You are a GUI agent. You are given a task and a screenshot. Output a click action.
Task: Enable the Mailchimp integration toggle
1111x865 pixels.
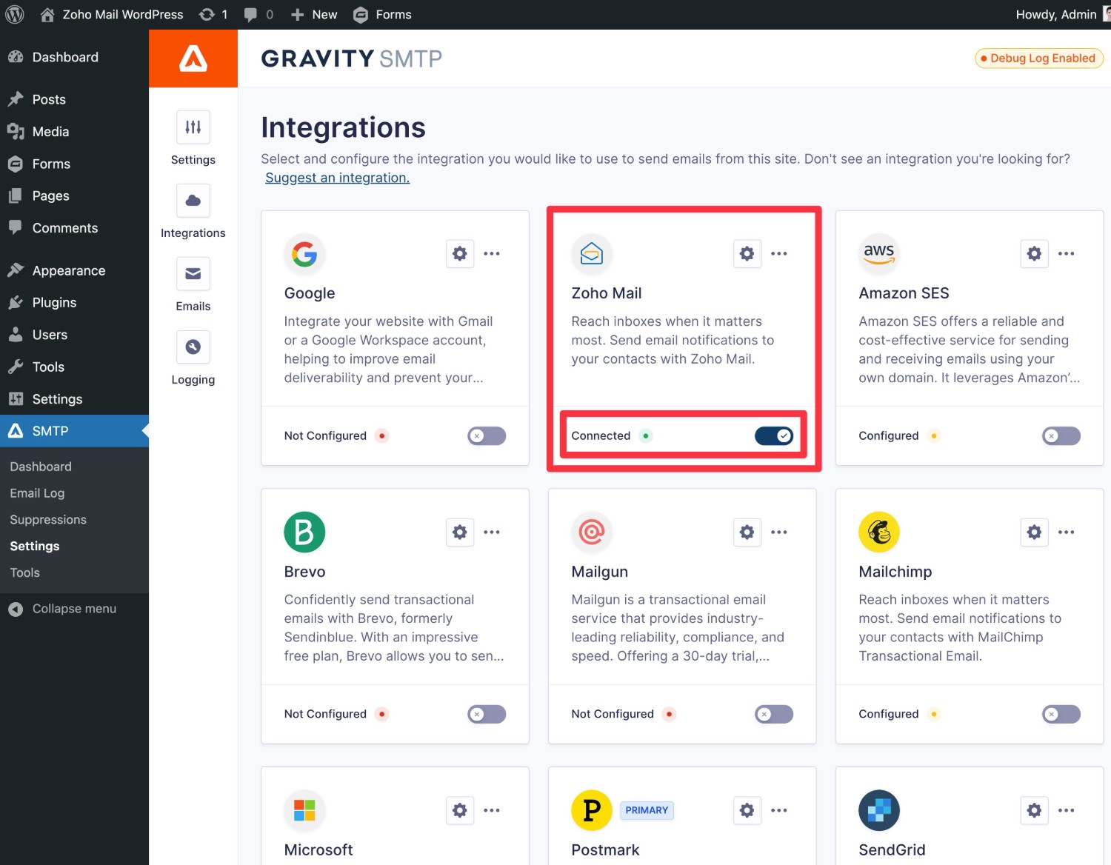coord(1061,715)
